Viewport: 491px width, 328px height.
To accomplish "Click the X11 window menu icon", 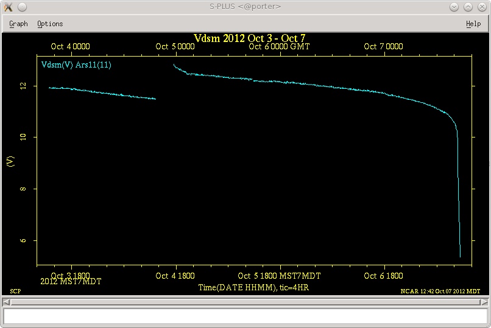I will tap(7, 7).
